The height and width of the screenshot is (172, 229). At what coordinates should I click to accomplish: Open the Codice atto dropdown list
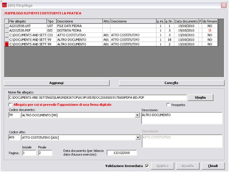click(138, 137)
